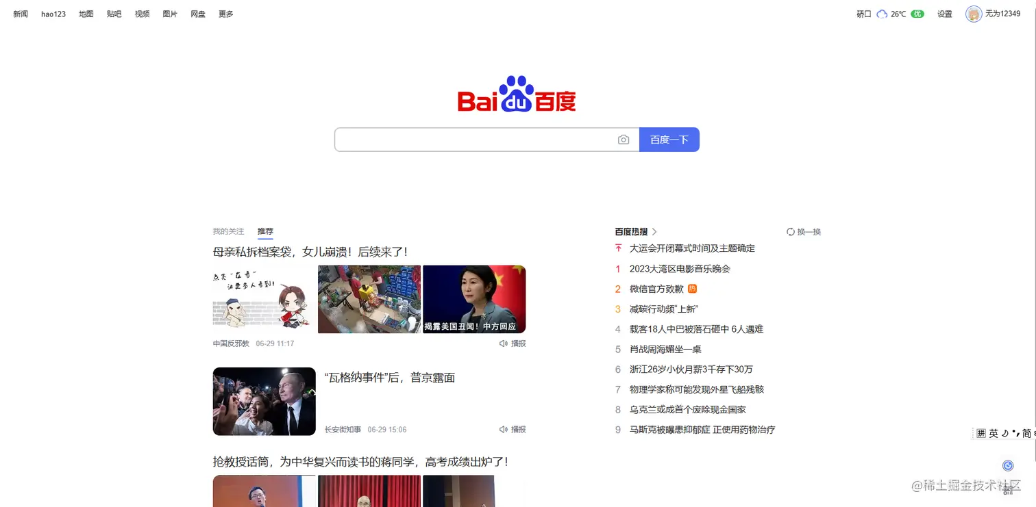1036x507 pixels.
Task: Click the camera image-search icon
Action: [x=624, y=140]
